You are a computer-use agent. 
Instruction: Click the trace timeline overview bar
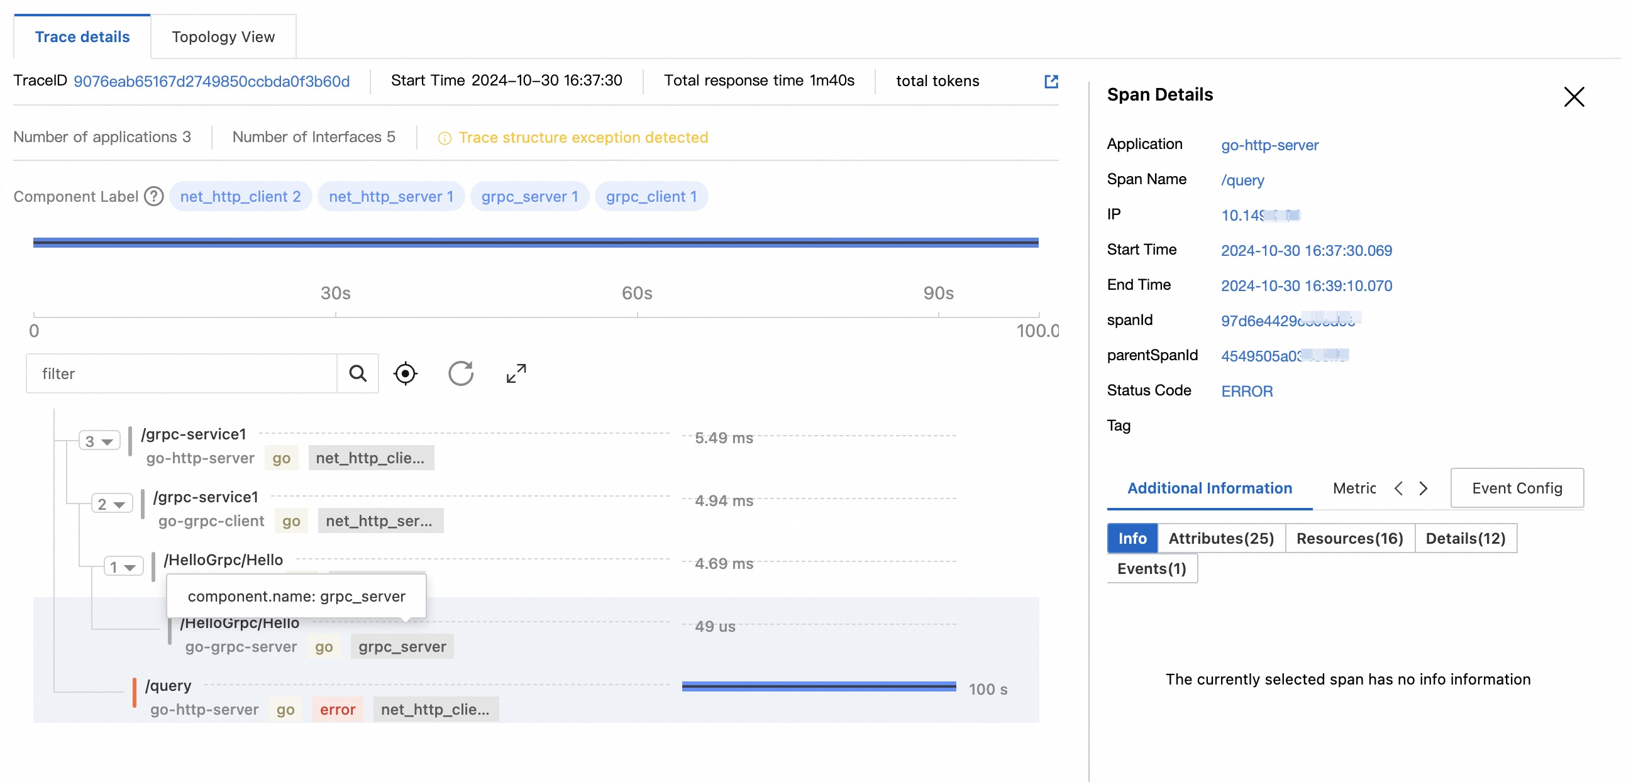tap(536, 241)
